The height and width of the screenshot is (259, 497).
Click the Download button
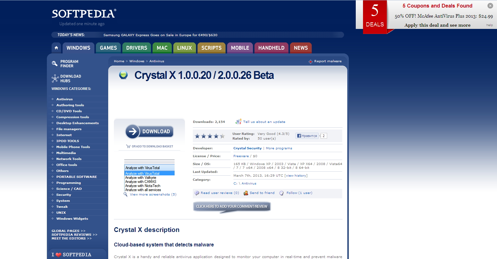click(149, 131)
